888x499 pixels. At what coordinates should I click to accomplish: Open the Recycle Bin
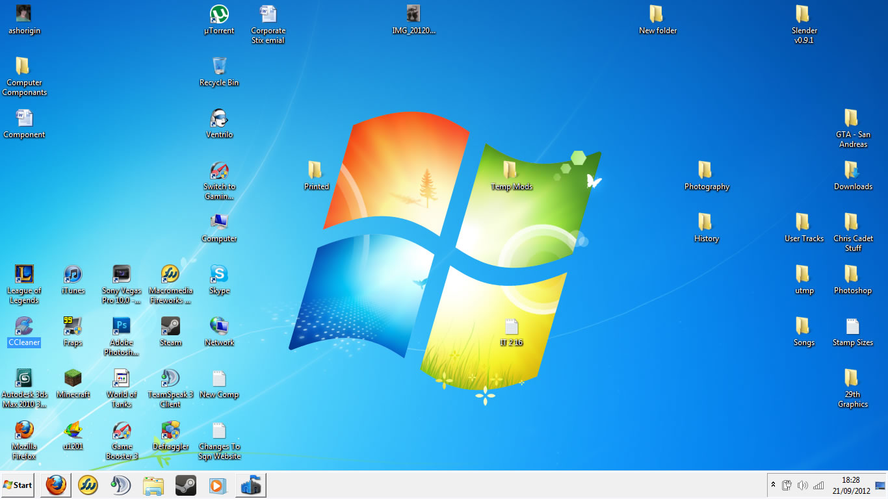pos(219,65)
